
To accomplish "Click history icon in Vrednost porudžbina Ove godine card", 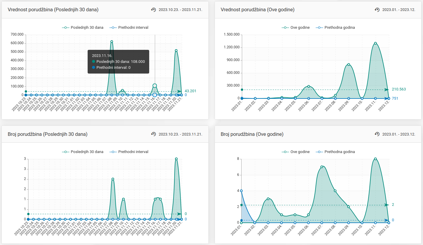I will [377, 10].
